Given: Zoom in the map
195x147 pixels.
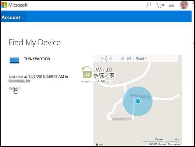Looking at the screenshot, I should tap(129, 58).
